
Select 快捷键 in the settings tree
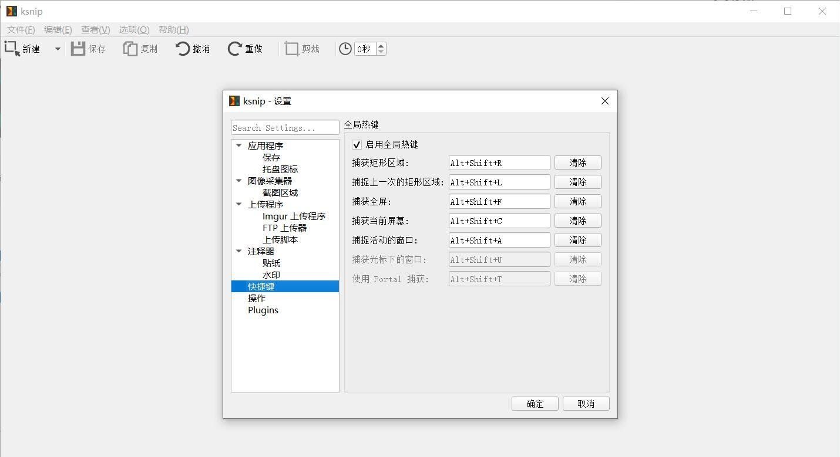click(285, 286)
